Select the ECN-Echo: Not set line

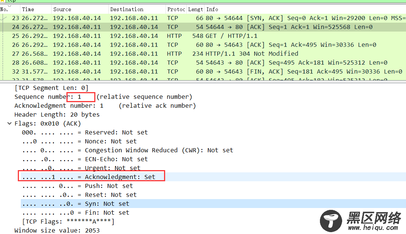pyautogui.click(x=85, y=159)
